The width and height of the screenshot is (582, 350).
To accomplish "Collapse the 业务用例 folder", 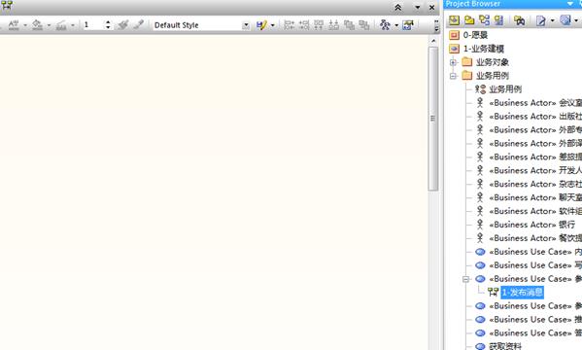I will coord(453,76).
